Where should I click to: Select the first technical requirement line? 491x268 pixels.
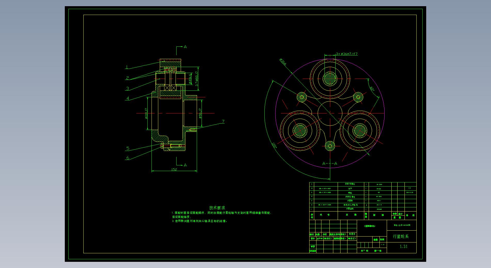pyautogui.click(x=222, y=213)
